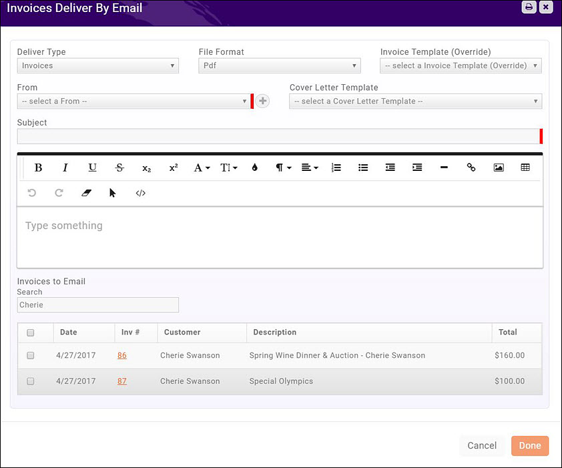Toggle underline formatting
This screenshot has width=562, height=468.
pyautogui.click(x=92, y=168)
